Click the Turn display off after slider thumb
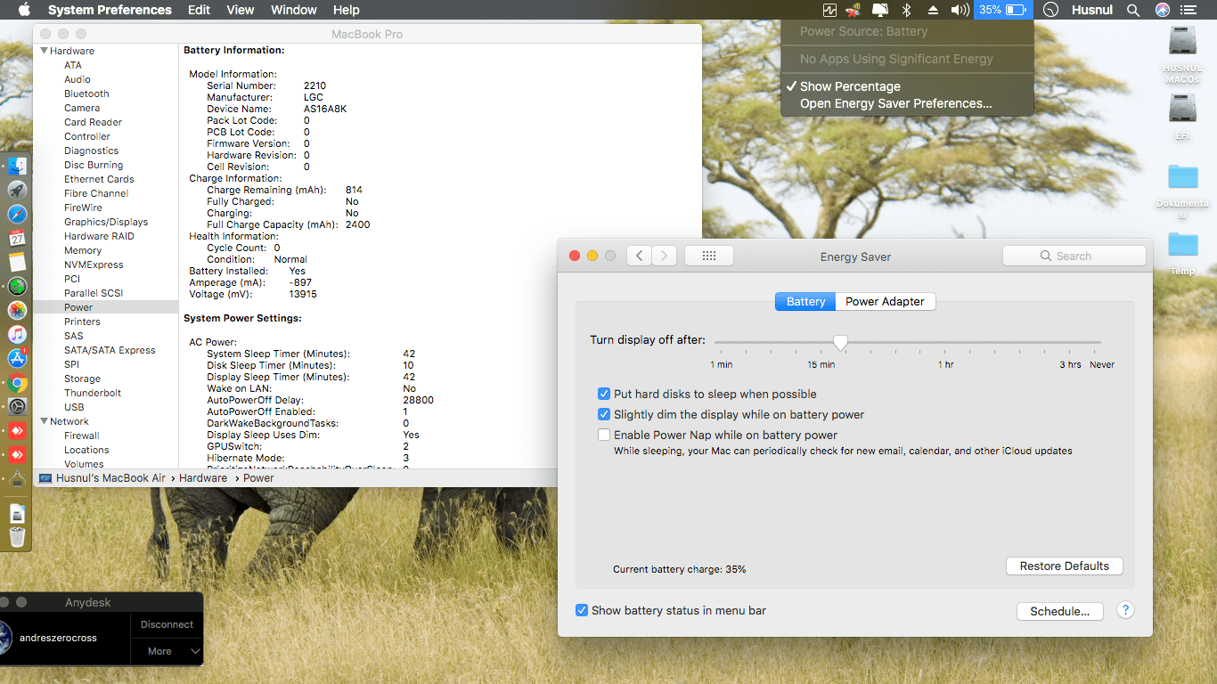Viewport: 1217px width, 684px height. (x=839, y=343)
